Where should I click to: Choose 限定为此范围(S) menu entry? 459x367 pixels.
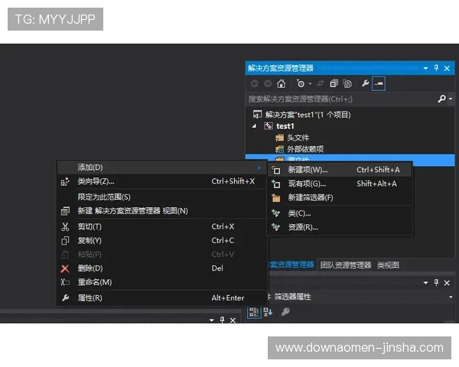tap(161, 197)
